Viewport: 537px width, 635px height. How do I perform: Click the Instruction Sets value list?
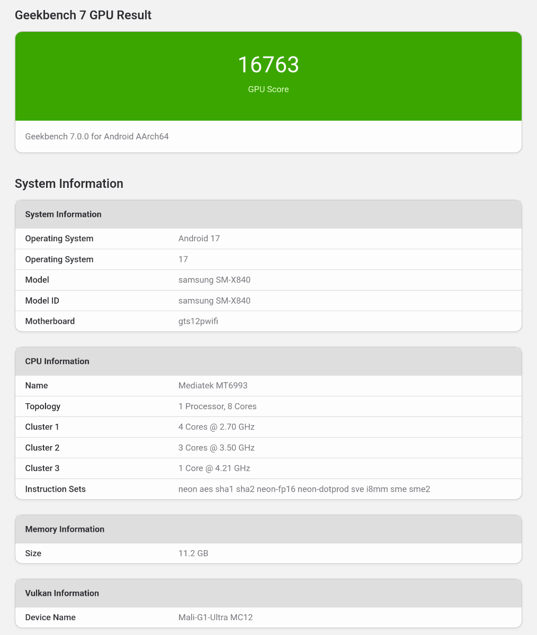[305, 489]
